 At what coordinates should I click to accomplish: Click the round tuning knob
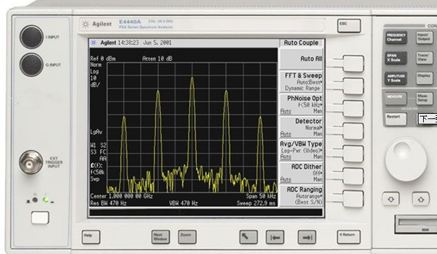click(406, 160)
